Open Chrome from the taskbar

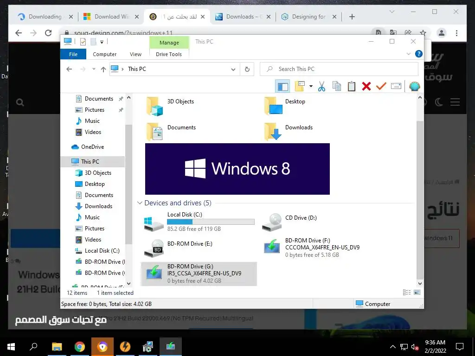tap(80, 347)
